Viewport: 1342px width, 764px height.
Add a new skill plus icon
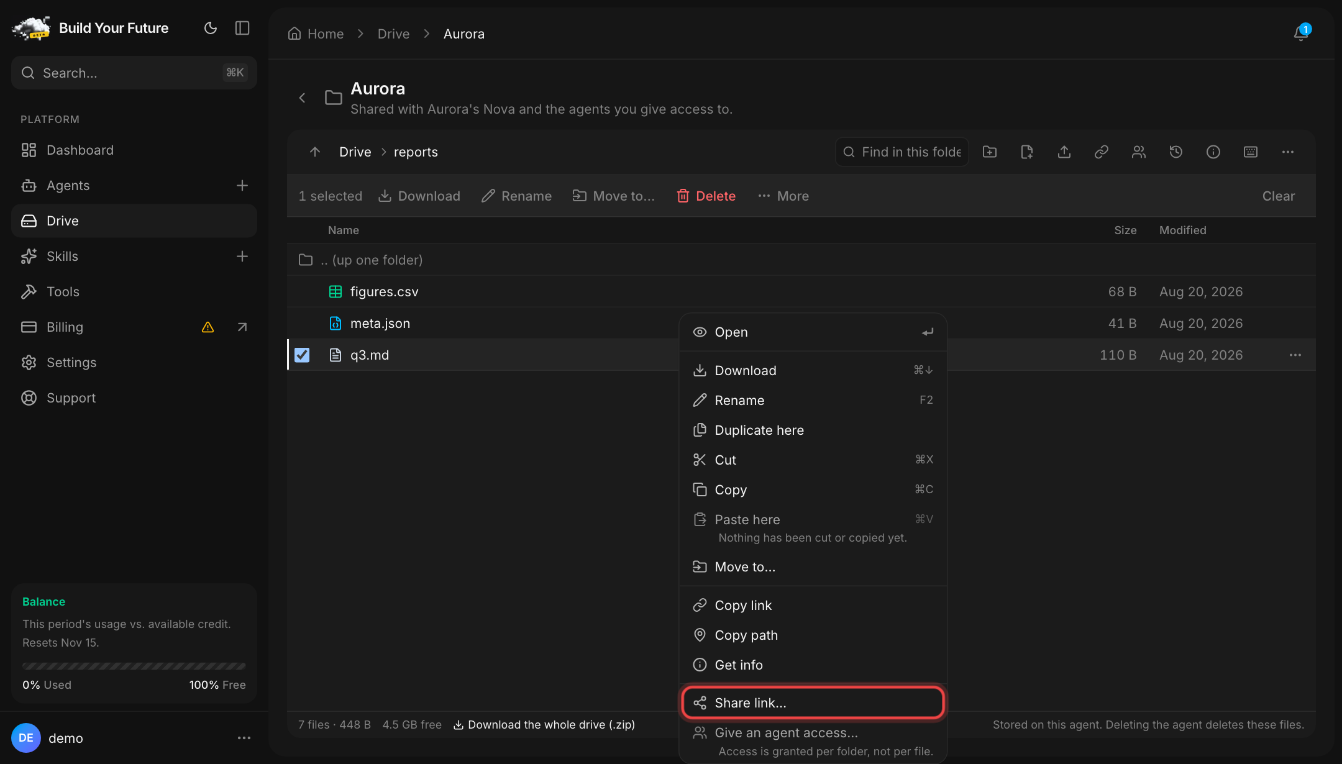pos(242,257)
